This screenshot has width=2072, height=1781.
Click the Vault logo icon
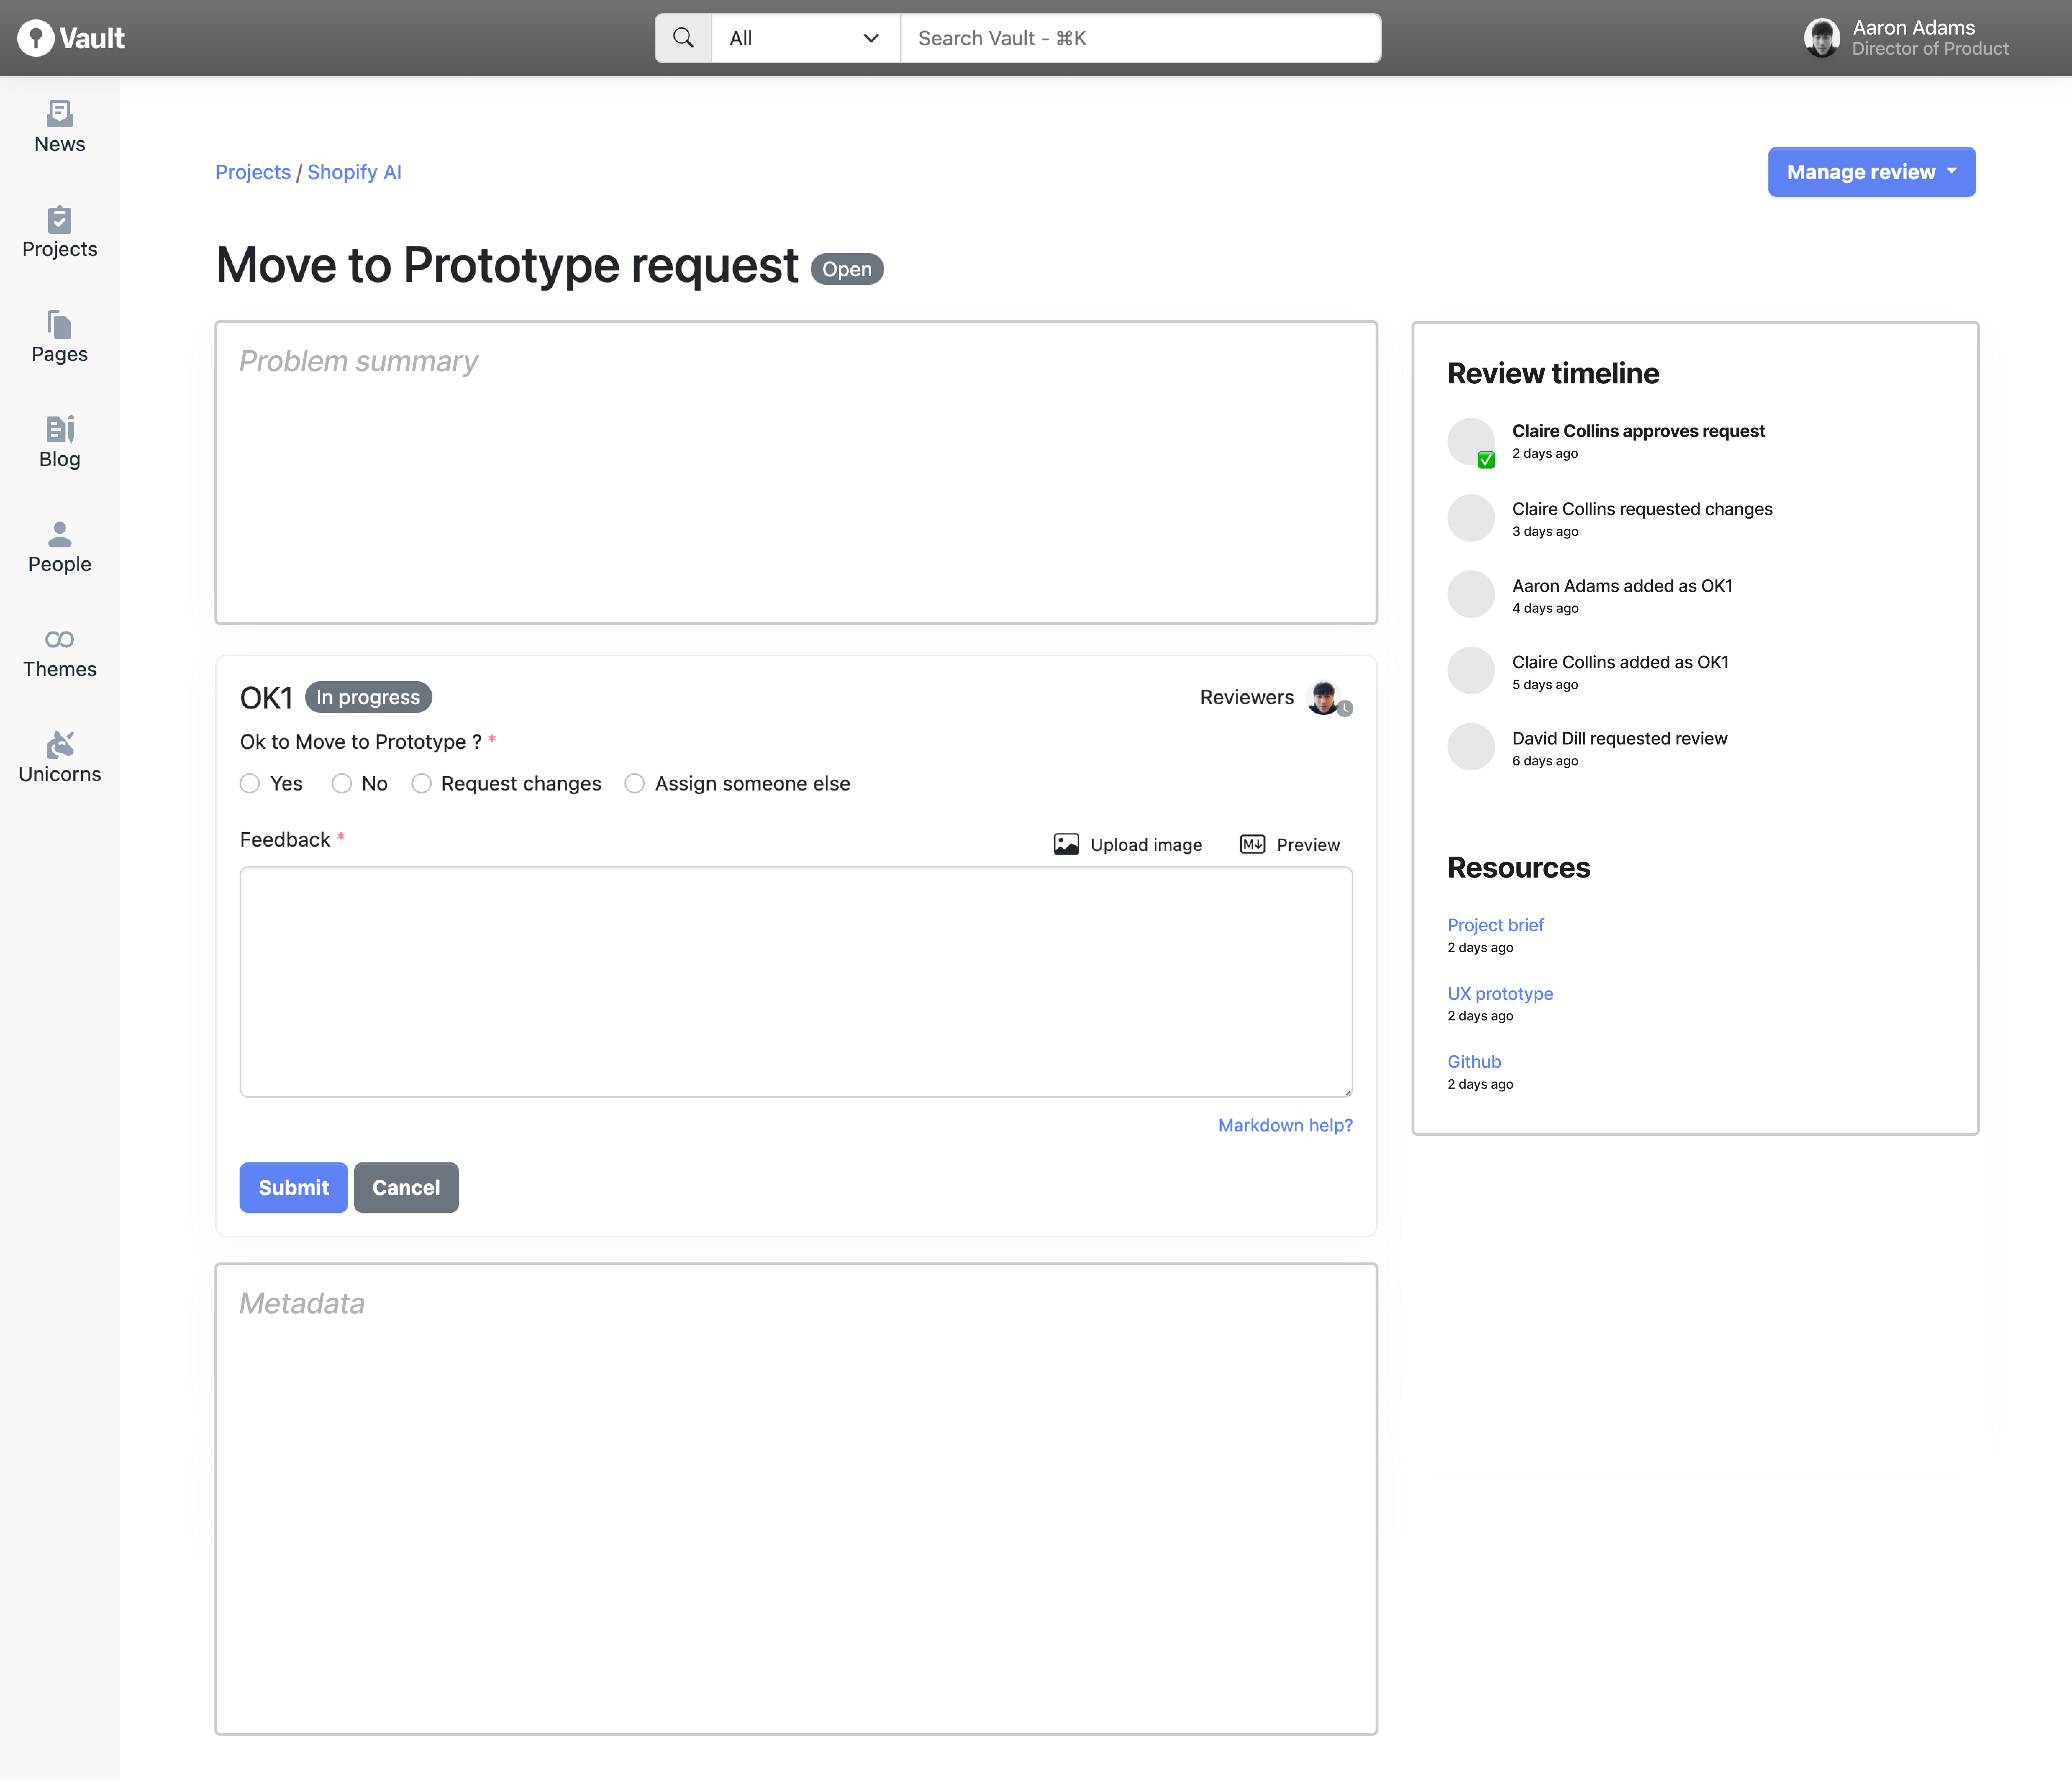(36, 38)
